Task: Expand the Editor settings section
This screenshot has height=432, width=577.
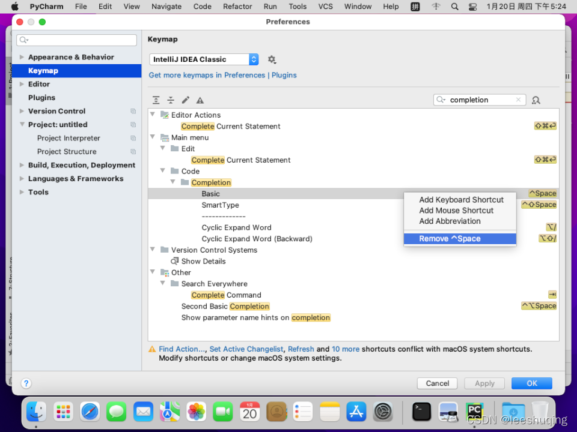Action: click(22, 84)
